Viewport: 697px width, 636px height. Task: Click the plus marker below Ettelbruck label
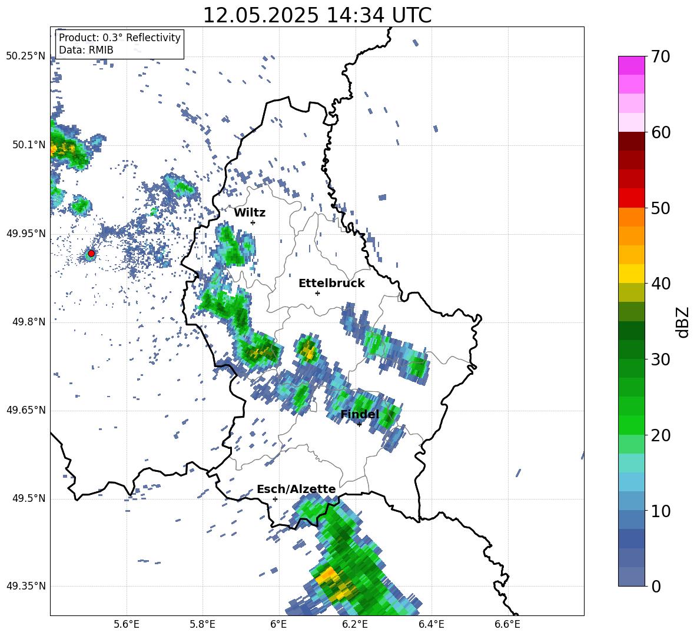pos(317,293)
